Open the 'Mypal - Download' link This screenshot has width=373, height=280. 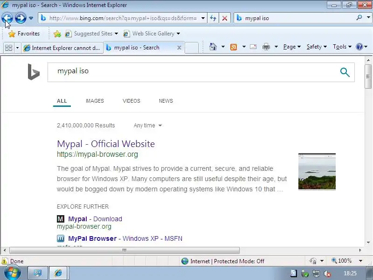[95, 219]
